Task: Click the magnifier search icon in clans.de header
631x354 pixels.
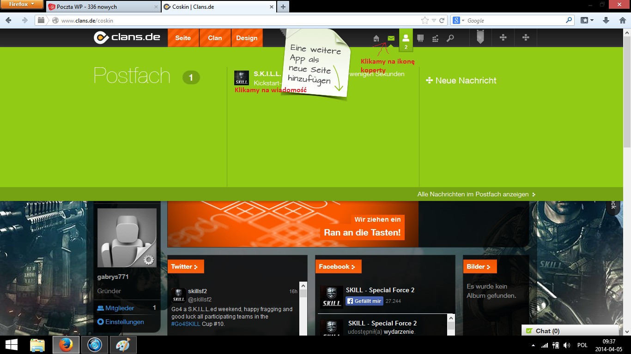Action: (450, 38)
